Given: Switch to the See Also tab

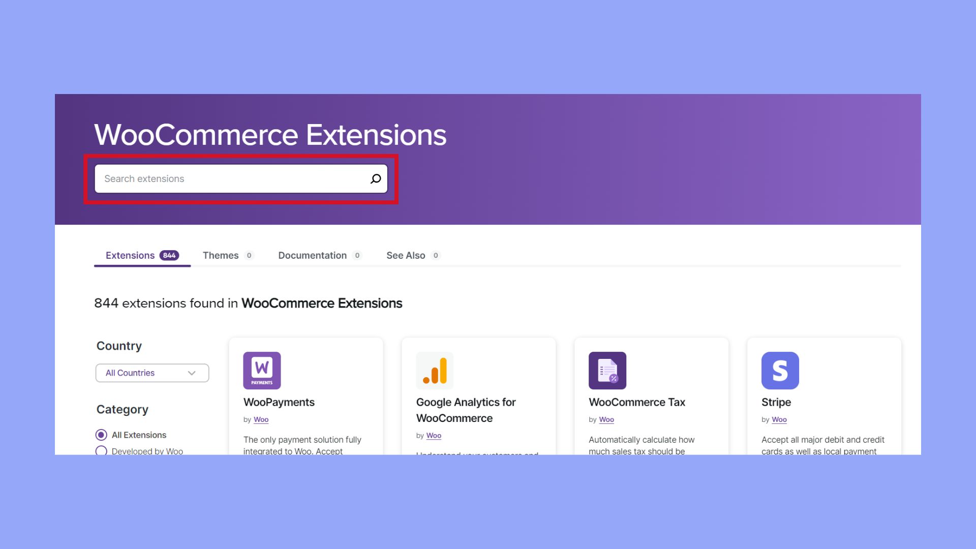Looking at the screenshot, I should click(x=413, y=255).
